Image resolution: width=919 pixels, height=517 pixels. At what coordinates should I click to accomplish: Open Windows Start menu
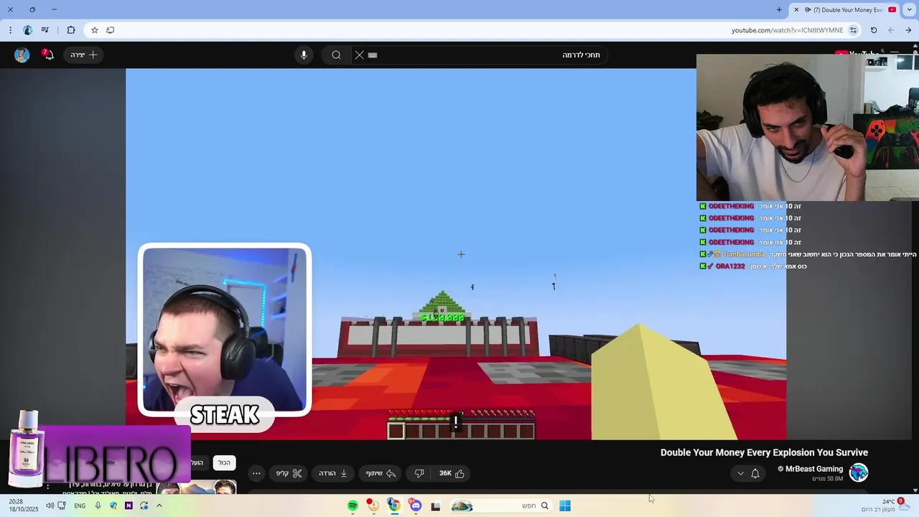pyautogui.click(x=565, y=506)
